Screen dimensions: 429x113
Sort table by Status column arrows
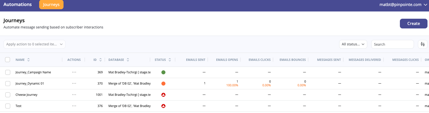click(x=170, y=60)
